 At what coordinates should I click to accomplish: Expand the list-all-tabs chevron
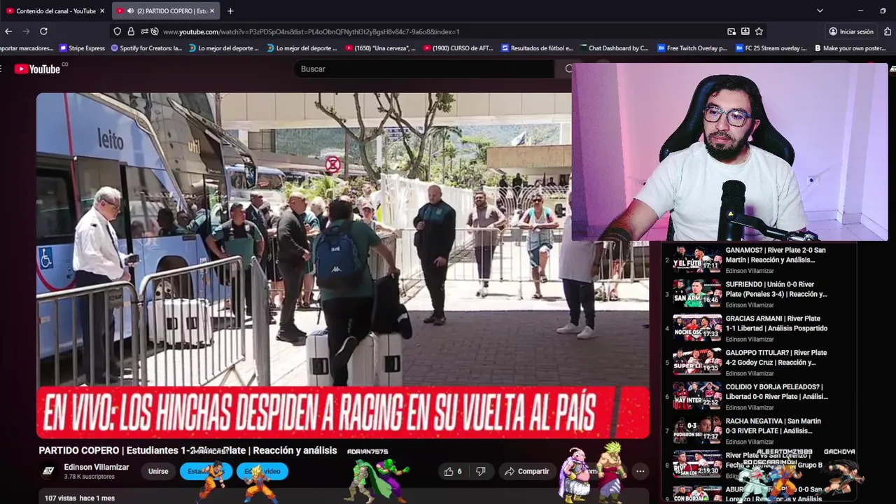[820, 11]
